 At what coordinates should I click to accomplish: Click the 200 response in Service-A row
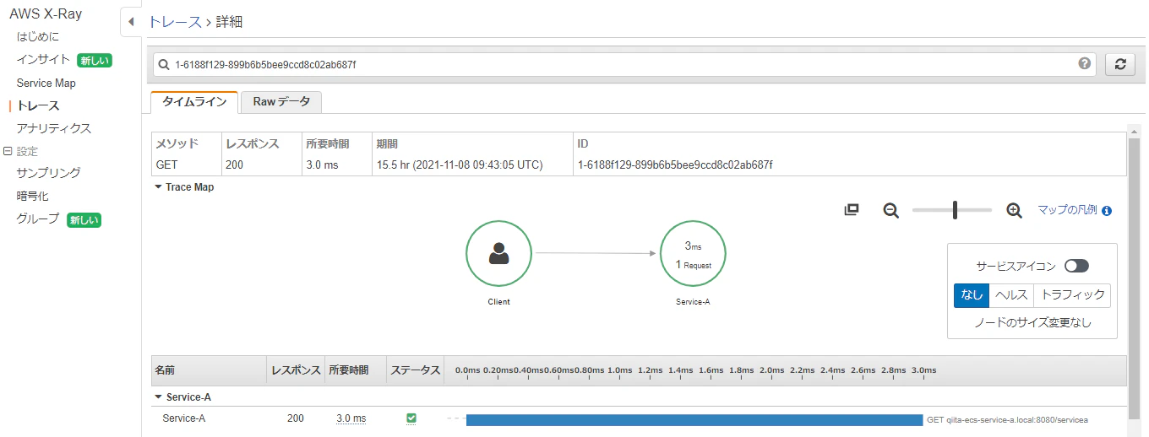tap(296, 418)
